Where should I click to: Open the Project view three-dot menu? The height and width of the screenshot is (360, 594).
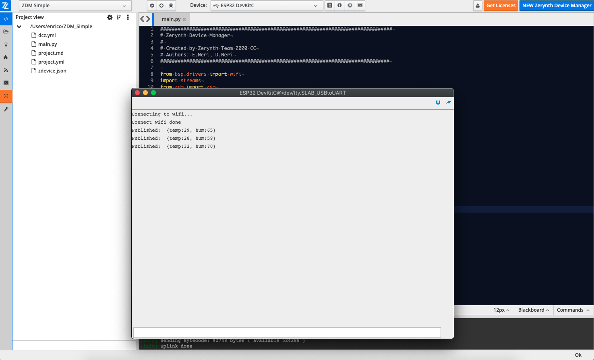pos(128,17)
